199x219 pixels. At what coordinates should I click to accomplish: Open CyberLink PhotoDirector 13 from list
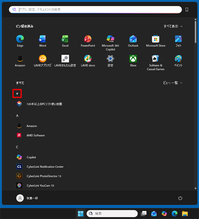coord(39,176)
